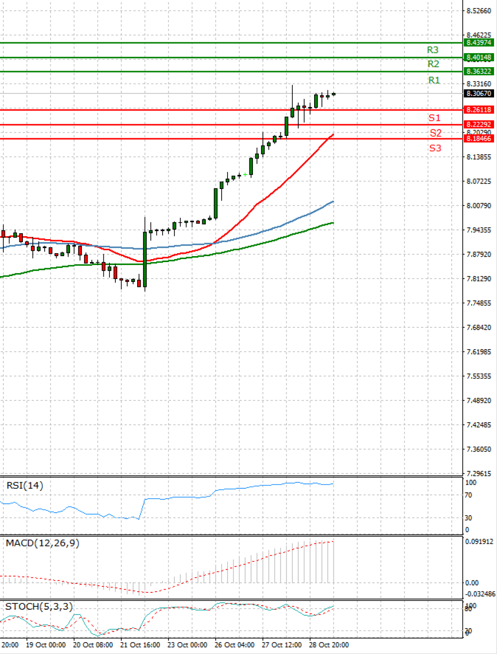This screenshot has height=654, width=497.
Task: Click the 8.07225 price axis value
Action: pyautogui.click(x=479, y=181)
